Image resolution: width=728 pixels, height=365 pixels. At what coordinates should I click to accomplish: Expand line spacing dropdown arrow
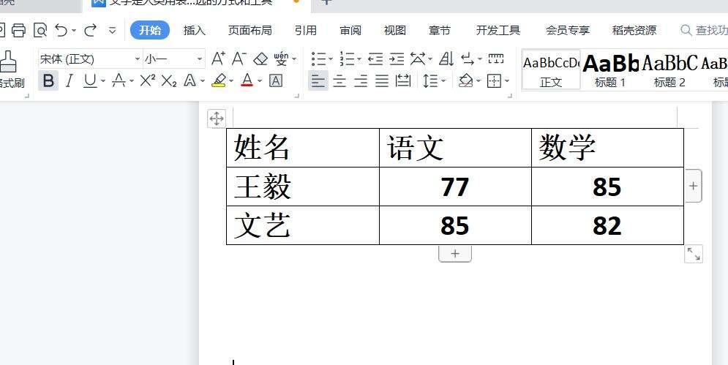[443, 81]
